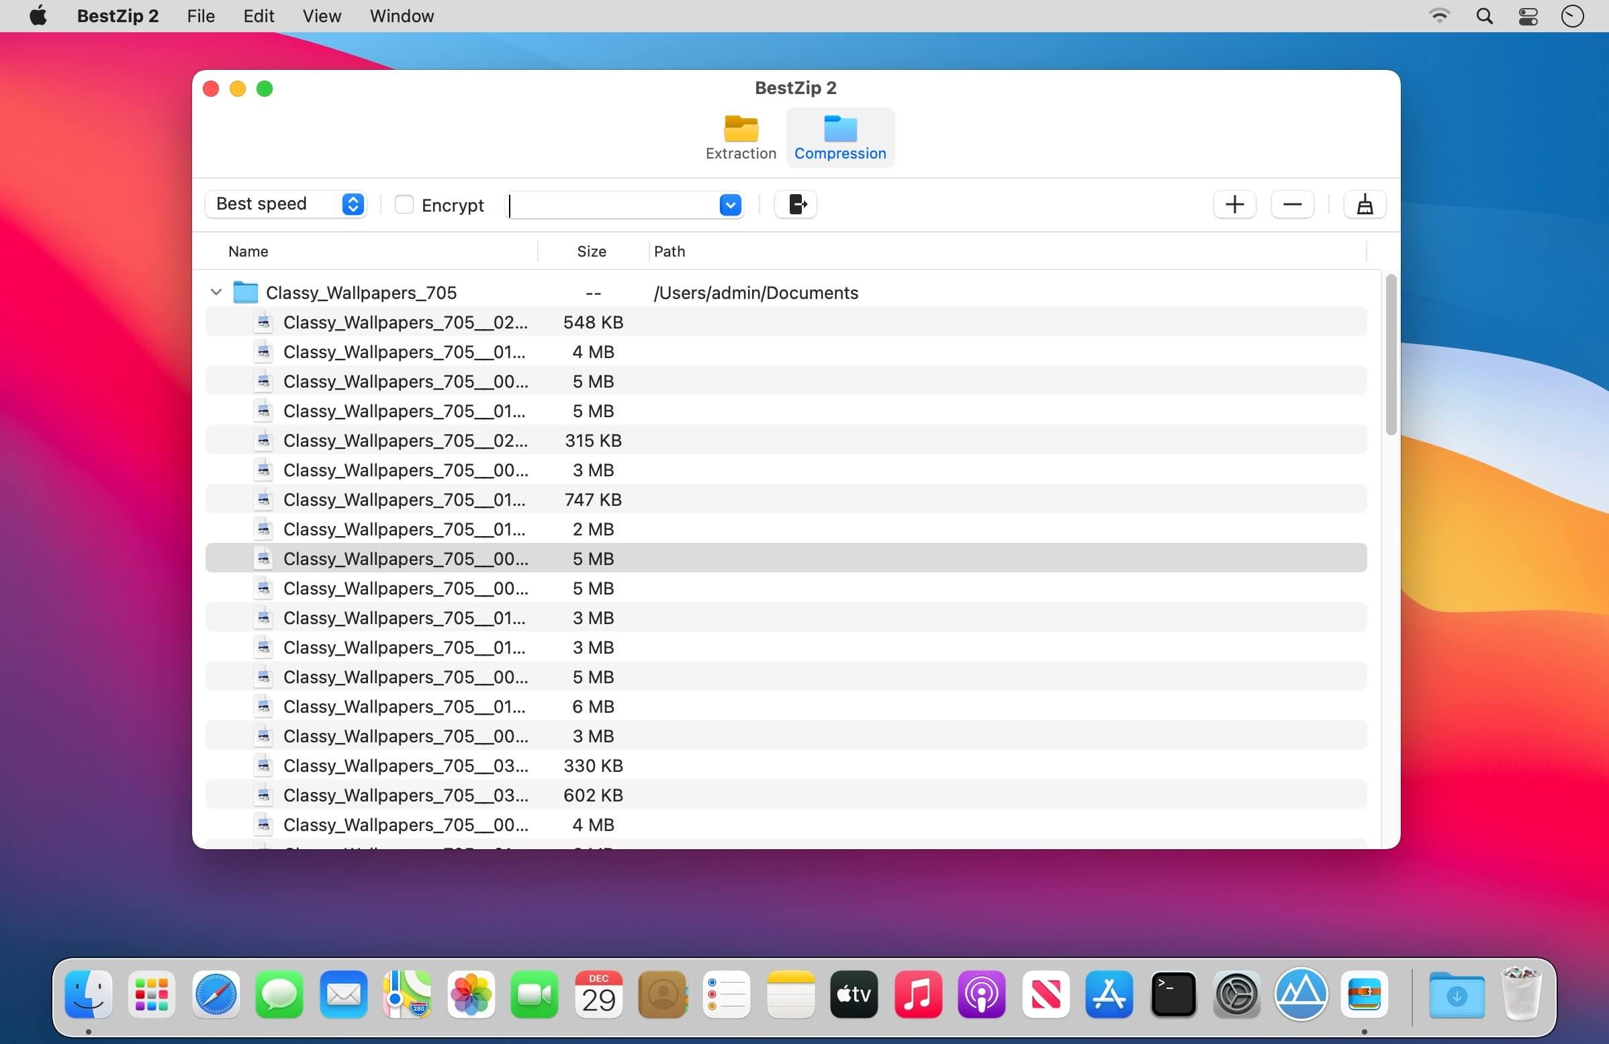Viewport: 1609px width, 1044px height.
Task: Open Spotlight search in menu bar
Action: (x=1484, y=16)
